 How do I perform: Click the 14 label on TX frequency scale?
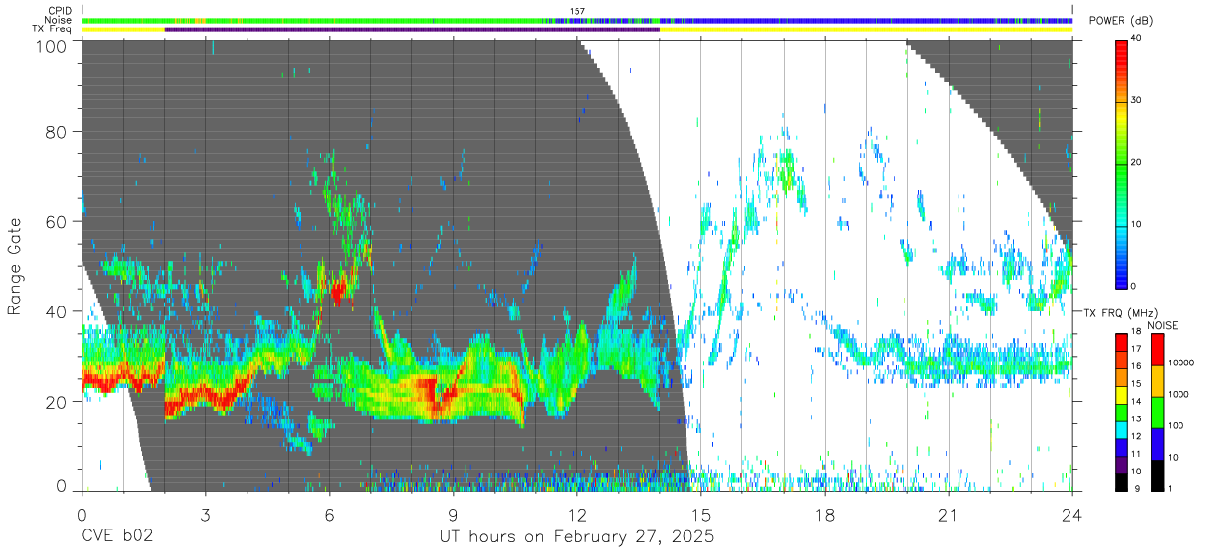1138,404
